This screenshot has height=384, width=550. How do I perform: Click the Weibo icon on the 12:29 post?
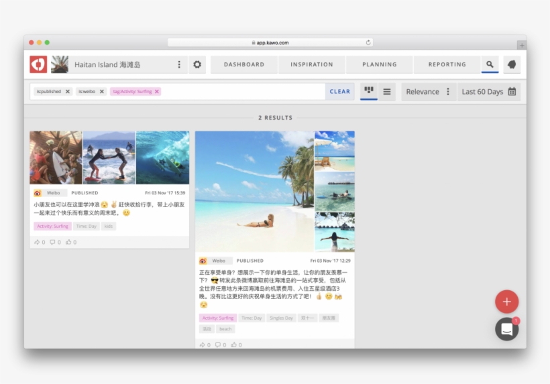[x=203, y=261]
